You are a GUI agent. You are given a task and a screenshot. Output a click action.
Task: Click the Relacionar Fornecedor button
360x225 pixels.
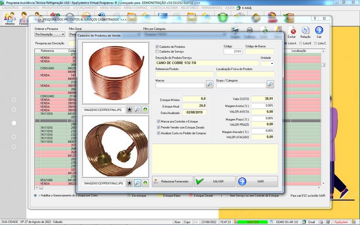tap(172, 181)
